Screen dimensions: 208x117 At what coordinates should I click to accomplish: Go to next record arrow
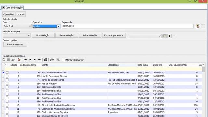[x=35, y=60]
